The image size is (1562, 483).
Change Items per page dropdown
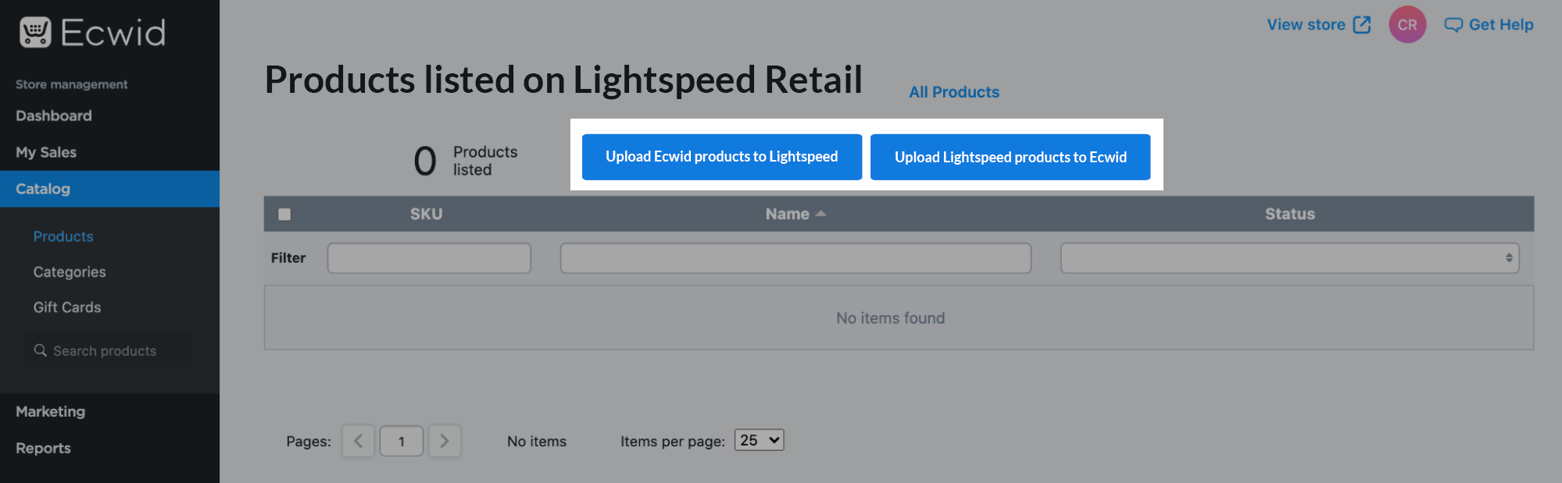759,440
